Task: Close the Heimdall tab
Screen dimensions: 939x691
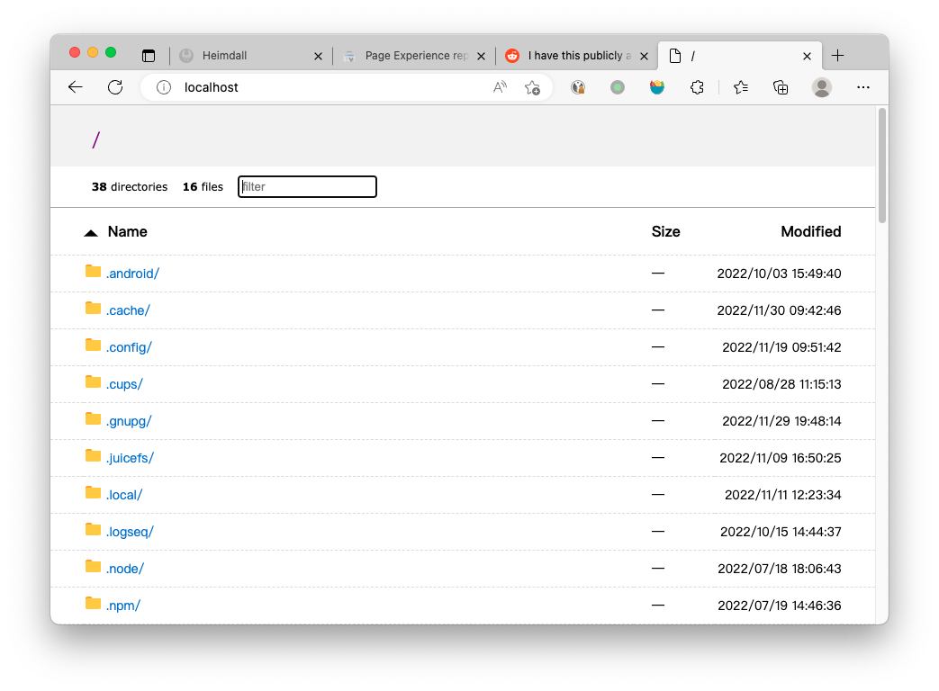Action: coord(318,57)
